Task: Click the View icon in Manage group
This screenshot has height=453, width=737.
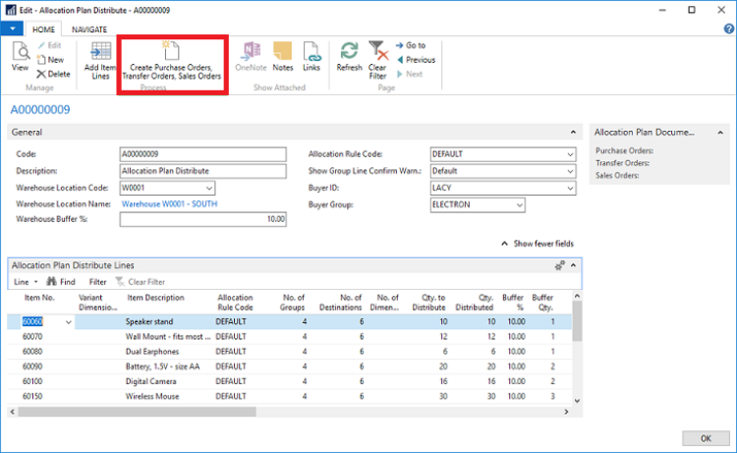Action: [x=20, y=57]
